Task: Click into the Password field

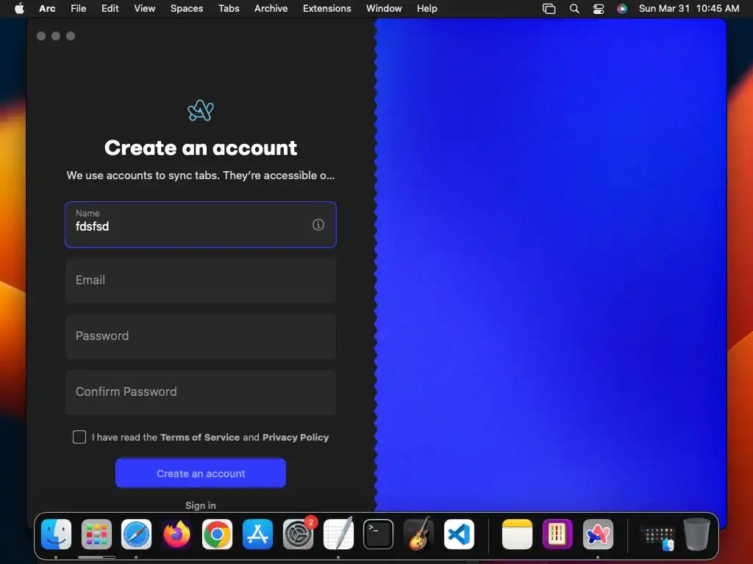Action: [201, 336]
